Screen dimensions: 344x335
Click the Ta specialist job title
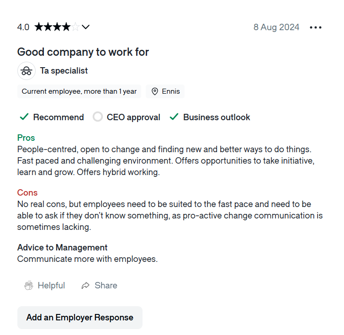[64, 71]
